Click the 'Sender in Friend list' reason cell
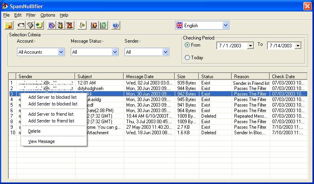The width and height of the screenshot is (314, 184). [x=251, y=83]
